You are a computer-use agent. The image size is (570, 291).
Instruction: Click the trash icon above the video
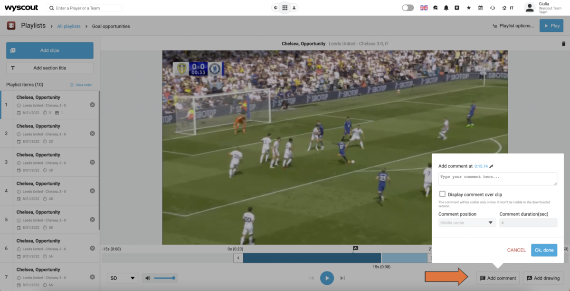pos(563,43)
